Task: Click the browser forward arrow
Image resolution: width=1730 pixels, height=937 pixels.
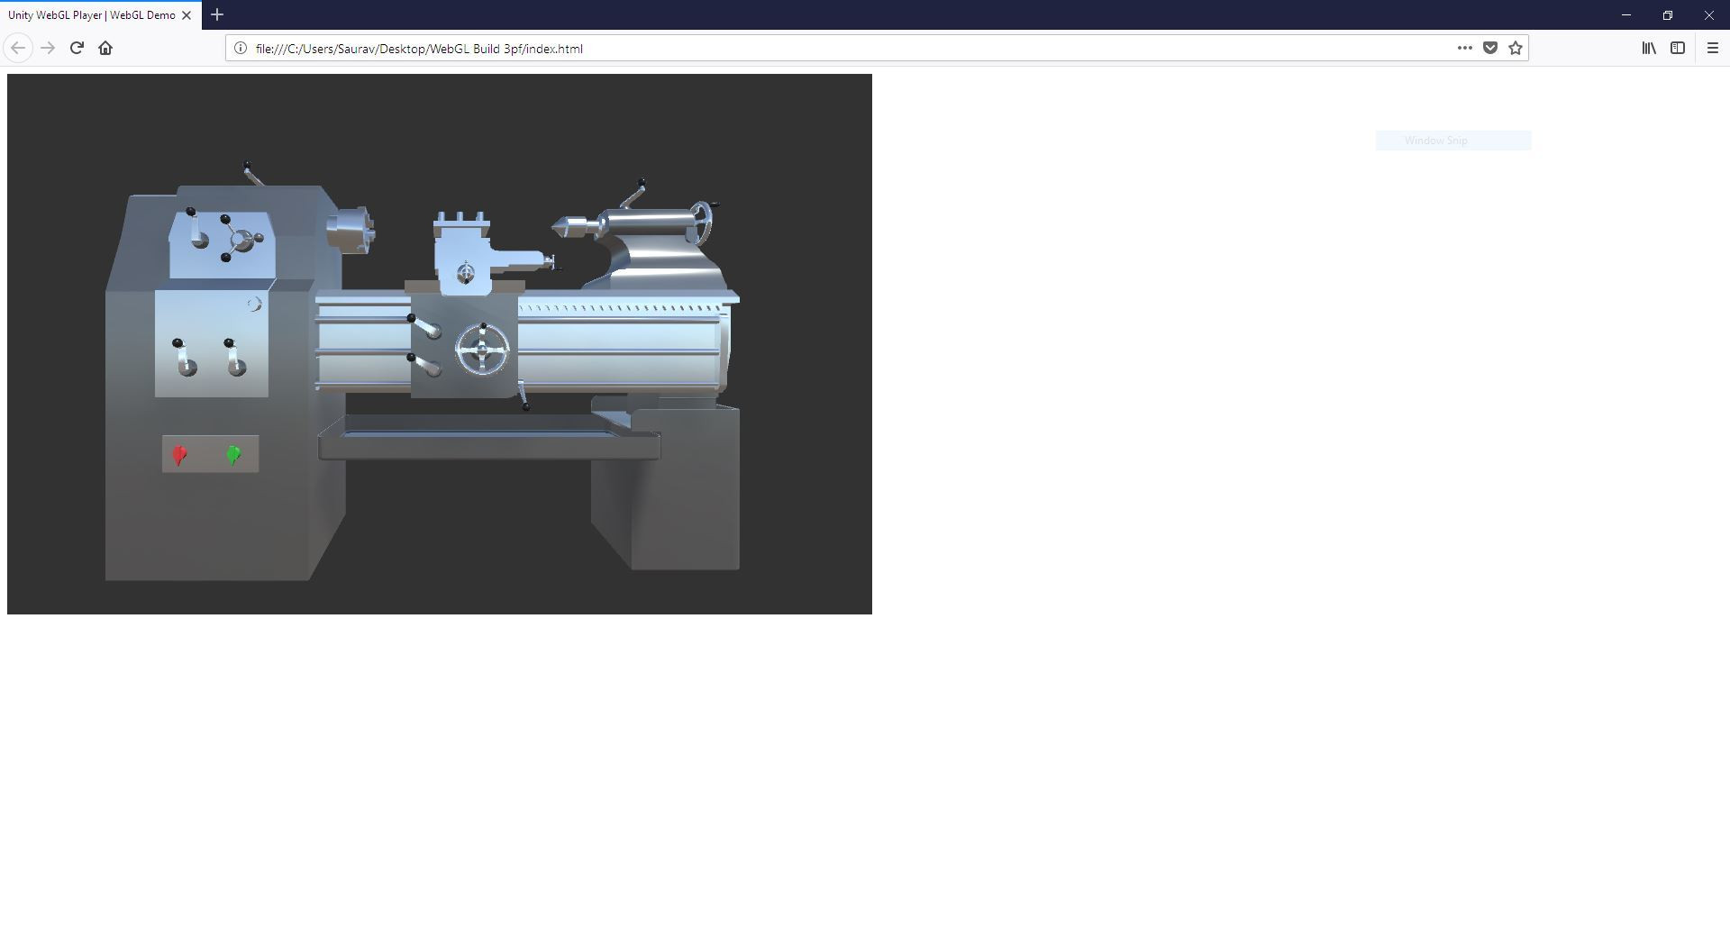Action: pos(48,49)
